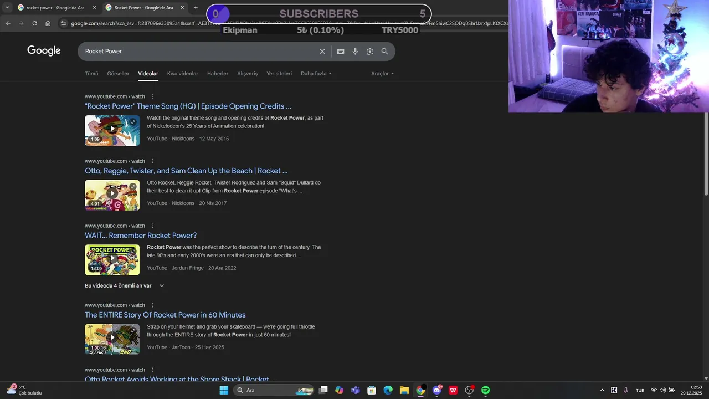The height and width of the screenshot is (399, 709).
Task: Switch to Kısa videolar tab
Action: [x=183, y=74]
